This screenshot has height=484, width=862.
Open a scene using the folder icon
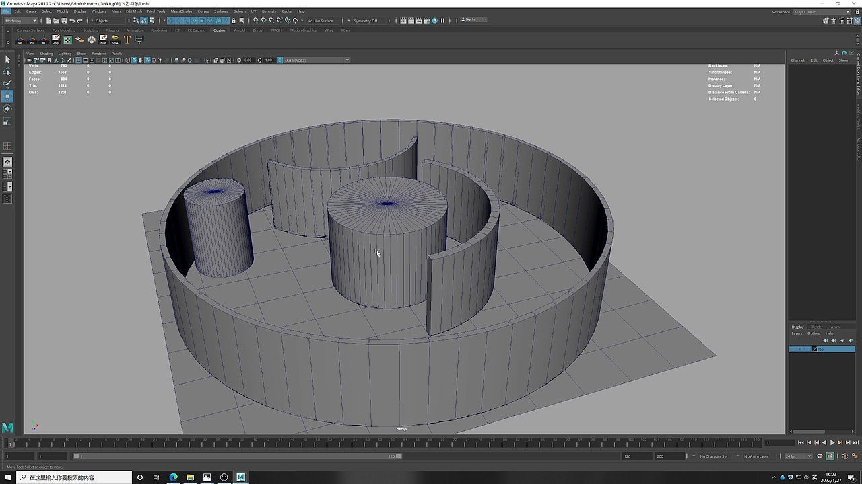(55, 21)
